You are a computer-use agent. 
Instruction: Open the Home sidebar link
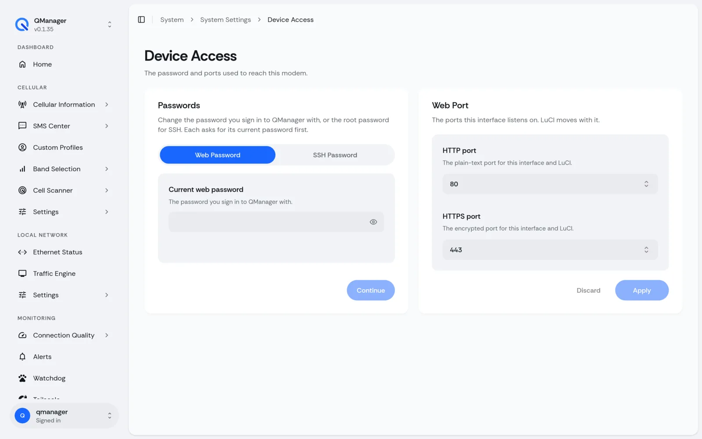(x=64, y=64)
